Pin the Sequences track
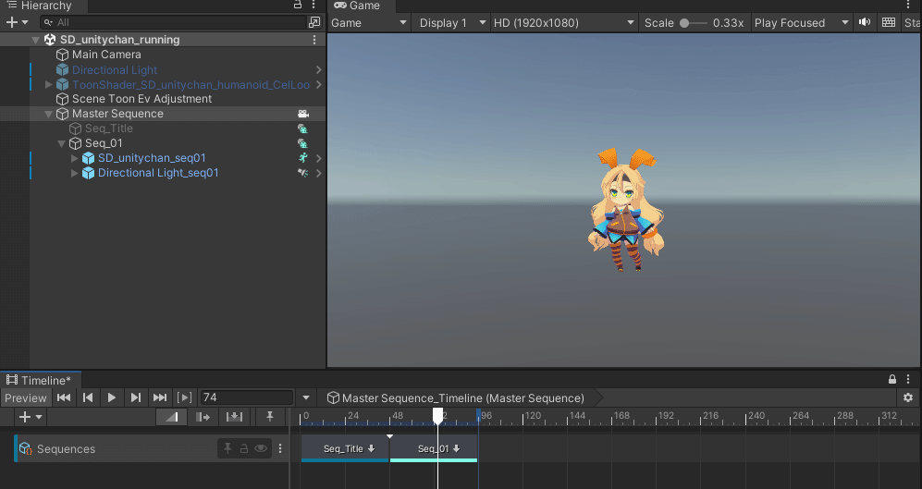Image resolution: width=922 pixels, height=489 pixels. tap(227, 448)
